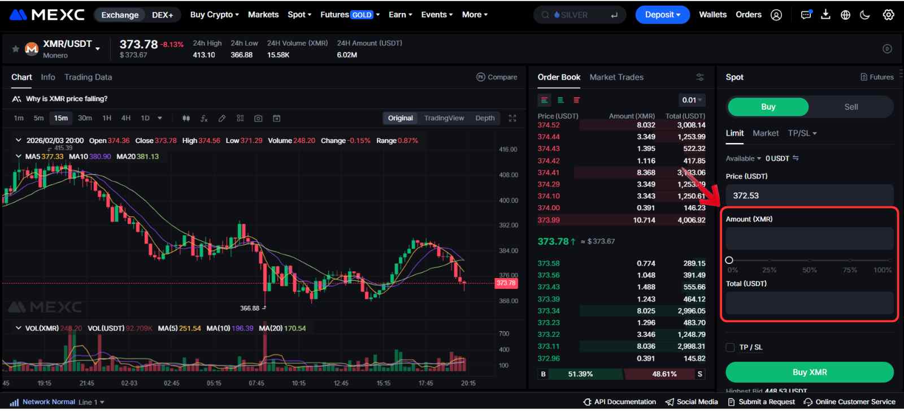The image size is (904, 412).
Task: Open order book settings icon
Action: (699, 77)
